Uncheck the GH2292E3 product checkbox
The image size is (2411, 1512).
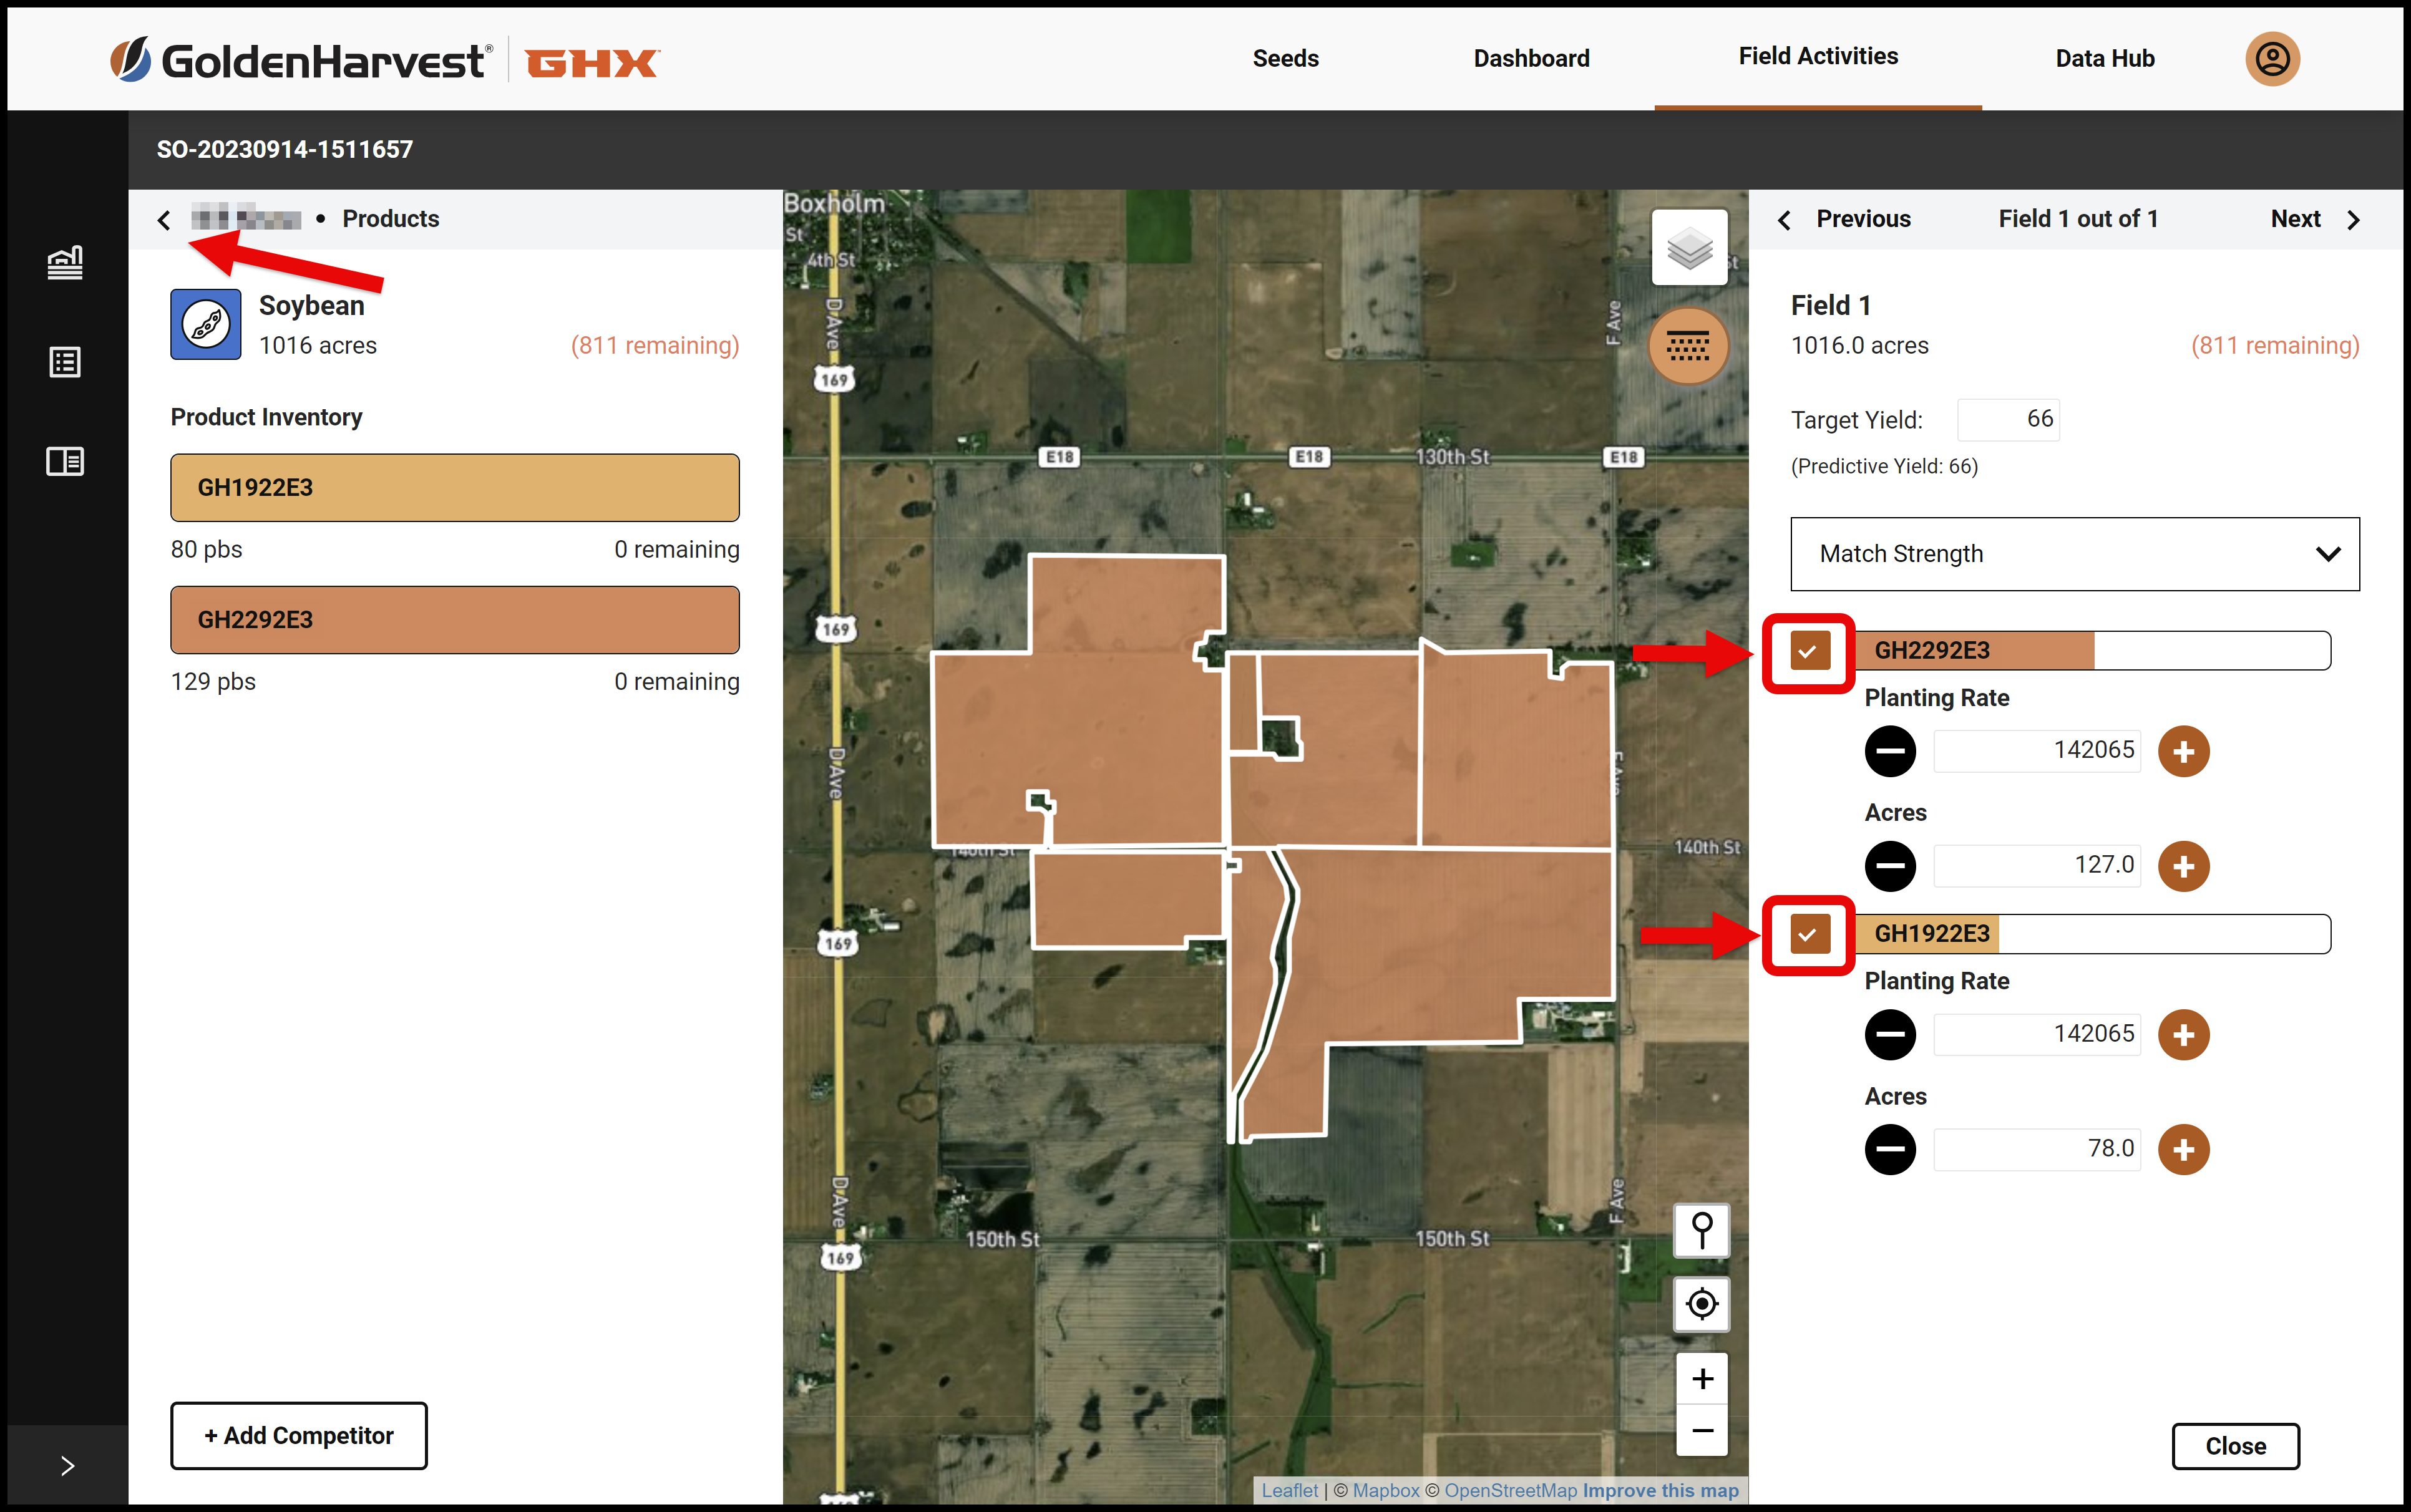[1809, 651]
